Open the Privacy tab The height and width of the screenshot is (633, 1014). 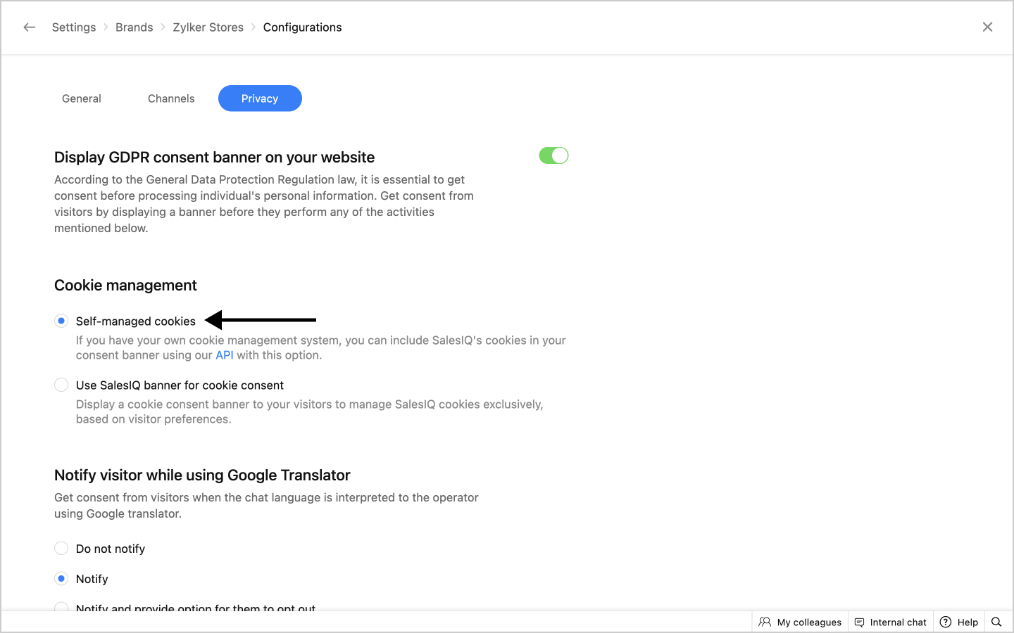click(x=260, y=98)
